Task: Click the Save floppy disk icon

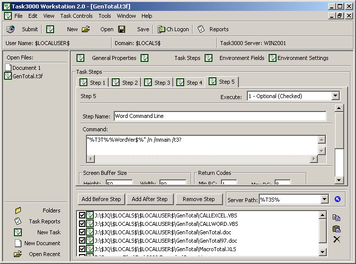Action: (x=122, y=29)
